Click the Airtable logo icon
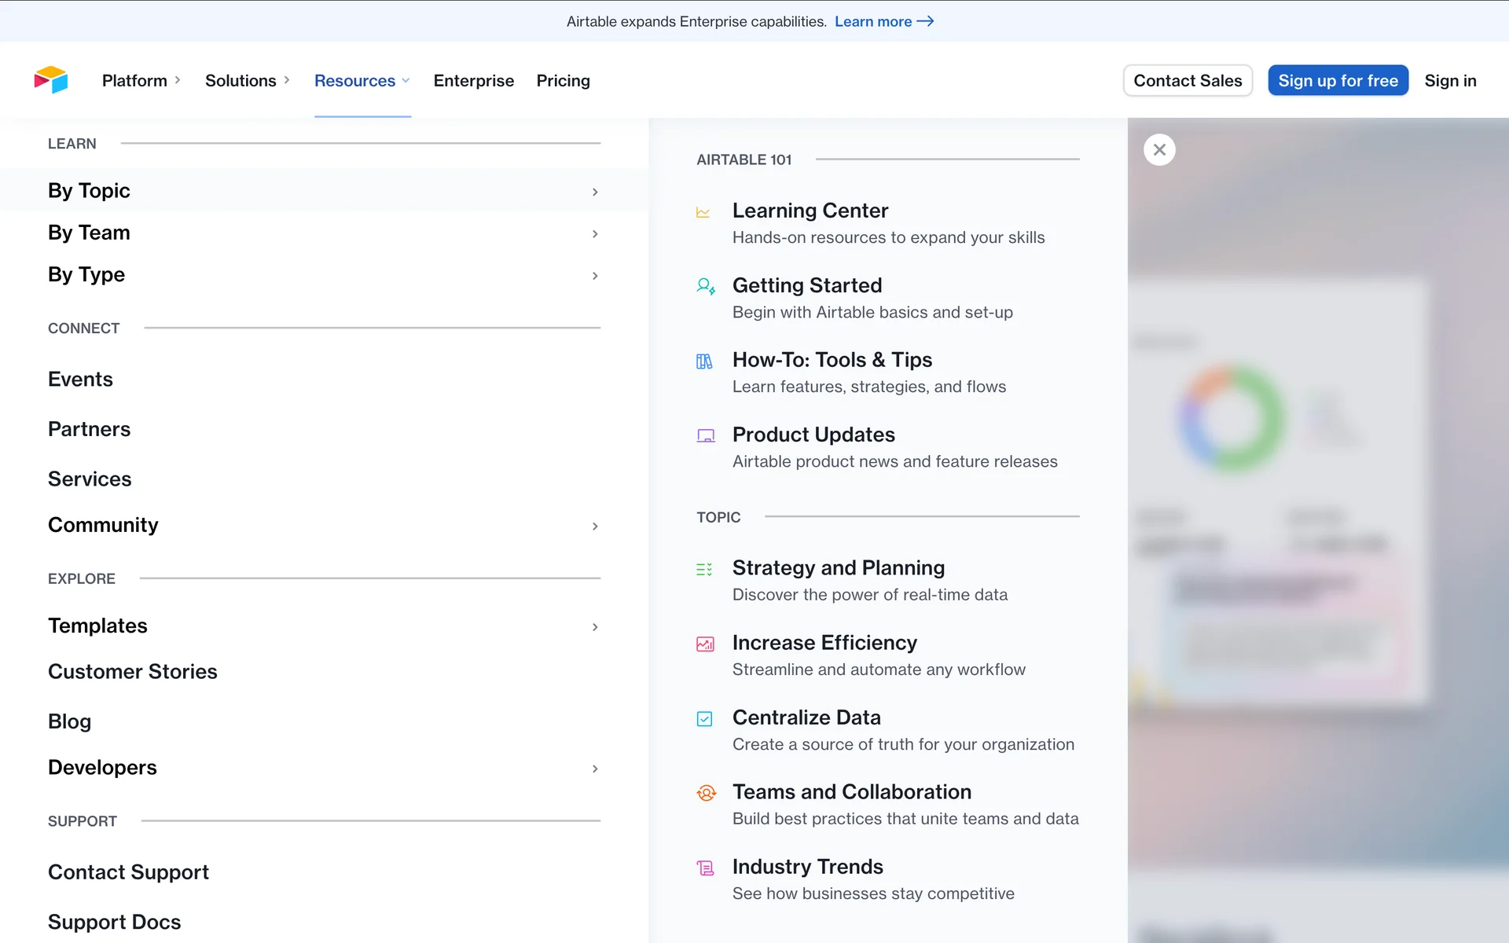Image resolution: width=1509 pixels, height=943 pixels. coord(51,80)
